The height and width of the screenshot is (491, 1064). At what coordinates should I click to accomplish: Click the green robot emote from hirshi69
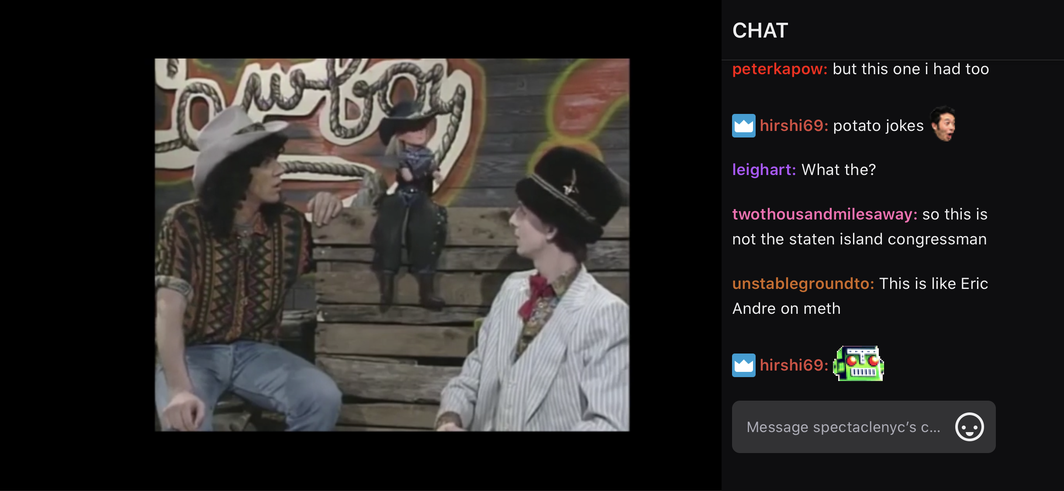858,364
